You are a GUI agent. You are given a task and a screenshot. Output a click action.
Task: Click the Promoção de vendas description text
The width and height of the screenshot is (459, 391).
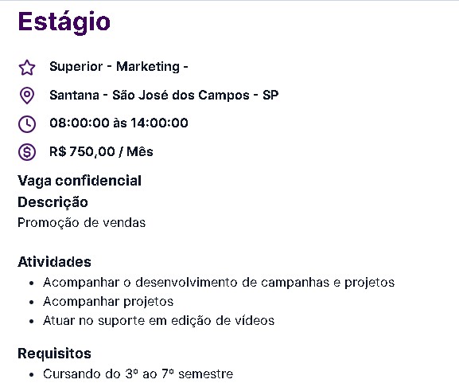(x=82, y=223)
